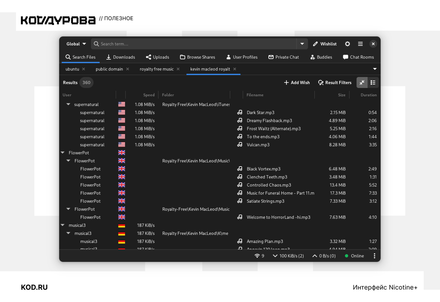Click the music icon for Dreamy Flashback.mp3
The height and width of the screenshot is (302, 440).
pos(240,121)
